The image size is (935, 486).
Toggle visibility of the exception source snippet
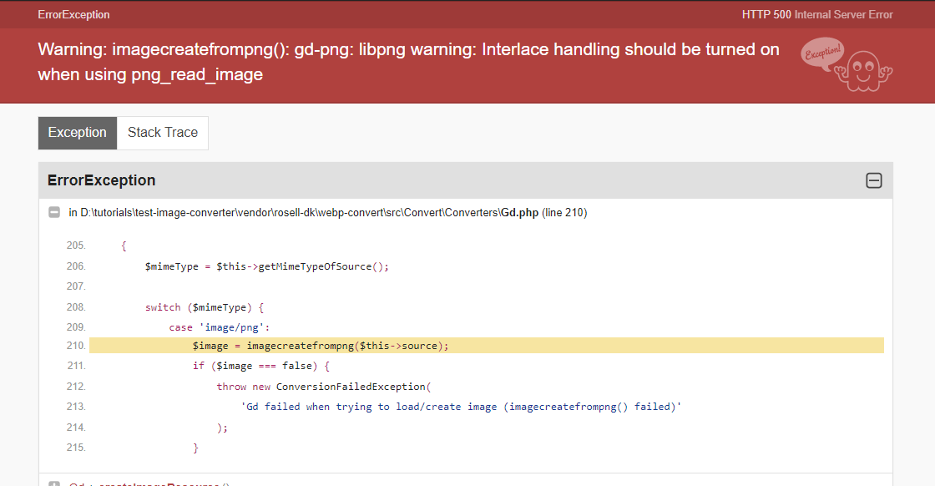point(55,212)
